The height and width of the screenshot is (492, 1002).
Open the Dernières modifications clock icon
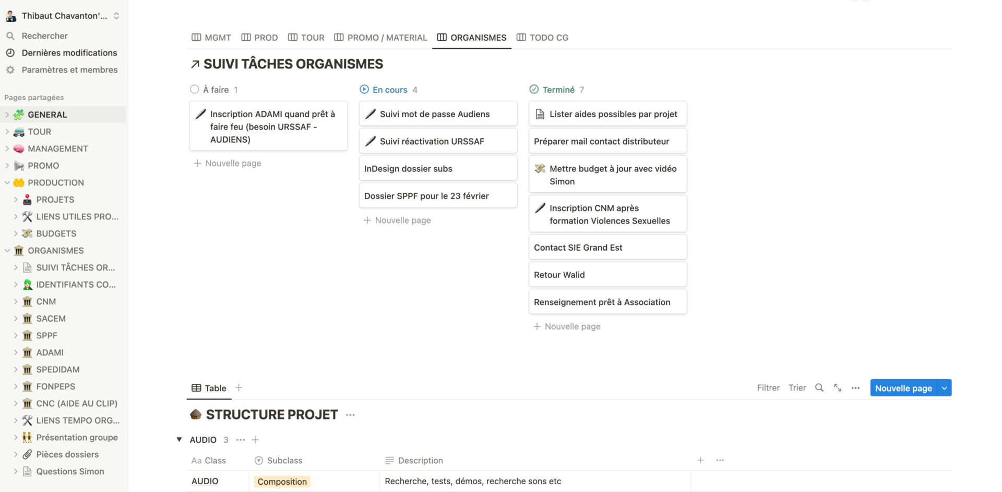pos(10,53)
